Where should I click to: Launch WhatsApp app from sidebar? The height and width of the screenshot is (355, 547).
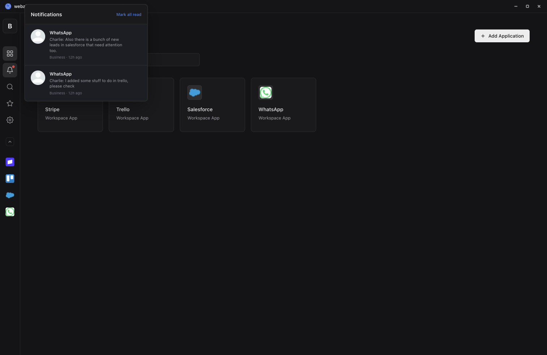[10, 212]
